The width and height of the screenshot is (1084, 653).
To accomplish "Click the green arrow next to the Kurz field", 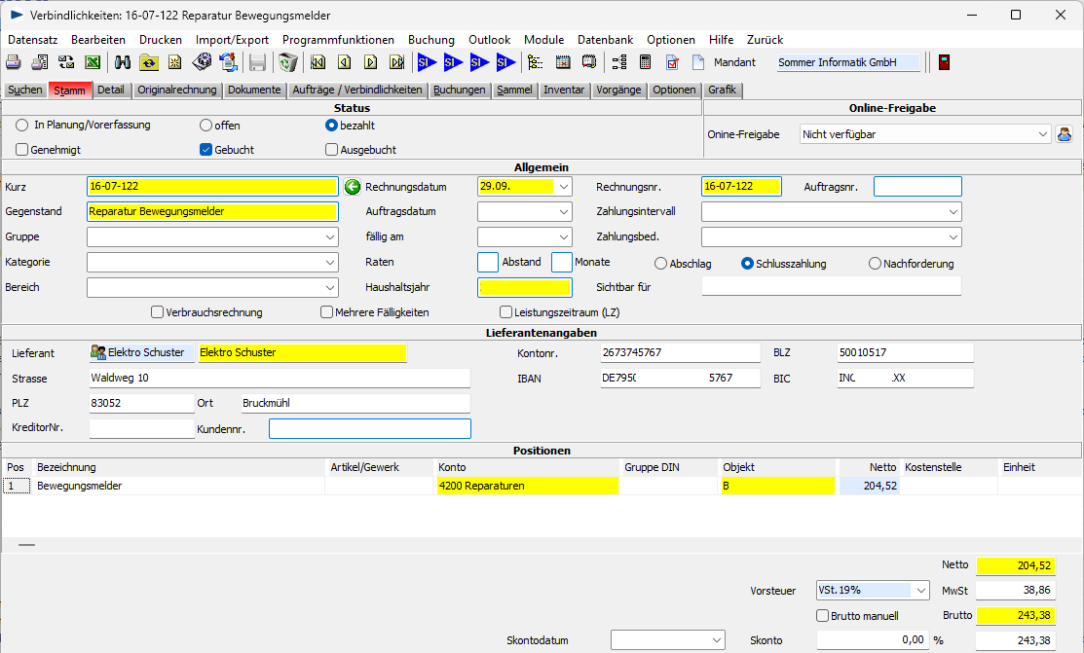I will [x=353, y=187].
